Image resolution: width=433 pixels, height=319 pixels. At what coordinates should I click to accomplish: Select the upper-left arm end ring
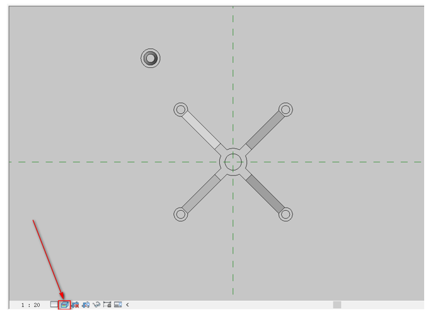pos(181,109)
